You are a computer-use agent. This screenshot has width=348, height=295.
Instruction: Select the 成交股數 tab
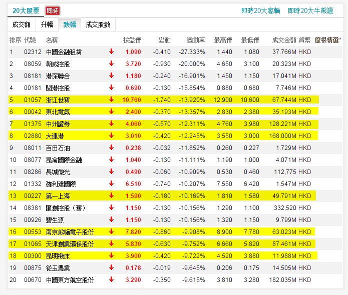pyautogui.click(x=98, y=24)
